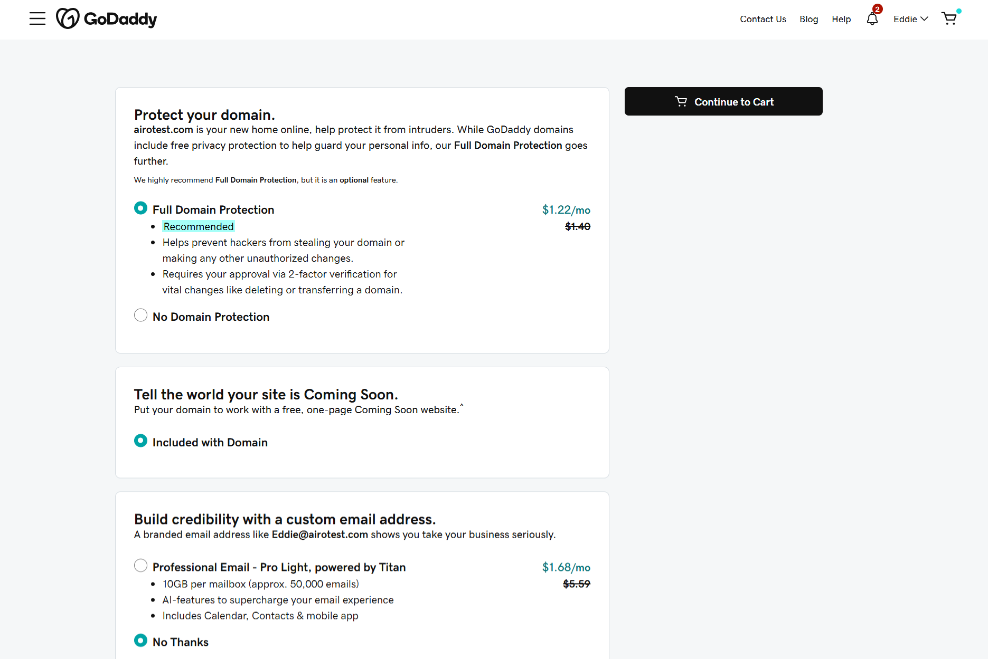Select Included with Domain option
The width and height of the screenshot is (988, 659).
tap(140, 441)
